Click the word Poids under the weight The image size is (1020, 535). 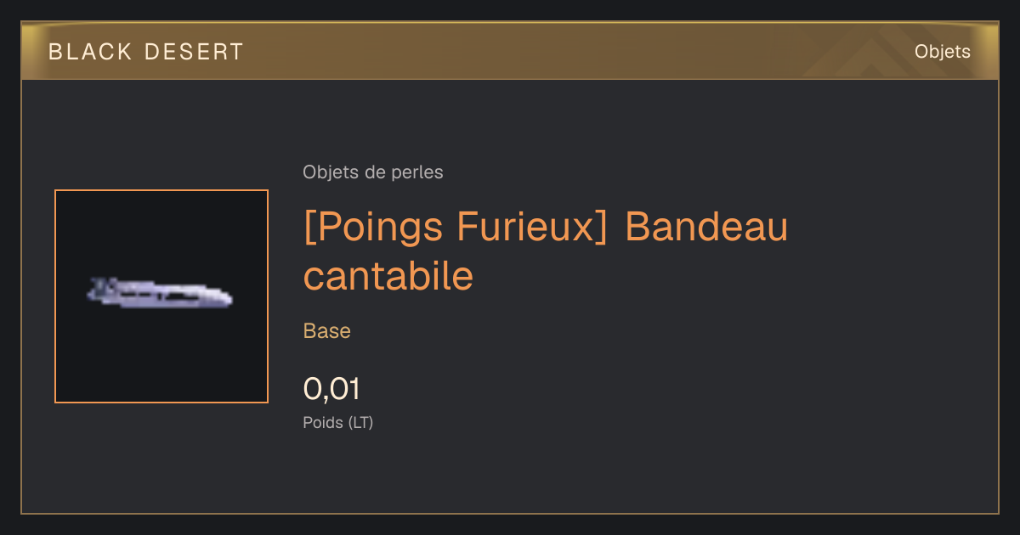[x=324, y=423]
